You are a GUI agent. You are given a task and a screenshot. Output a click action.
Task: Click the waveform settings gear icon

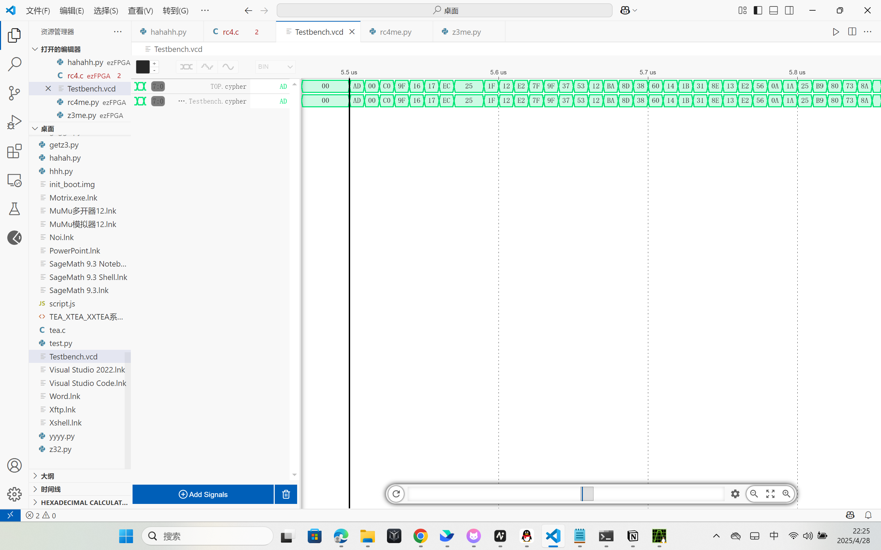pos(735,494)
